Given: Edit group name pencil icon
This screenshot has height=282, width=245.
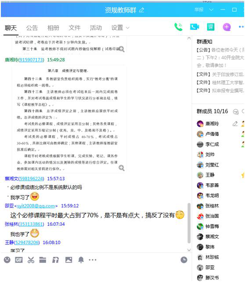Looking at the screenshot, I should pos(142,10).
